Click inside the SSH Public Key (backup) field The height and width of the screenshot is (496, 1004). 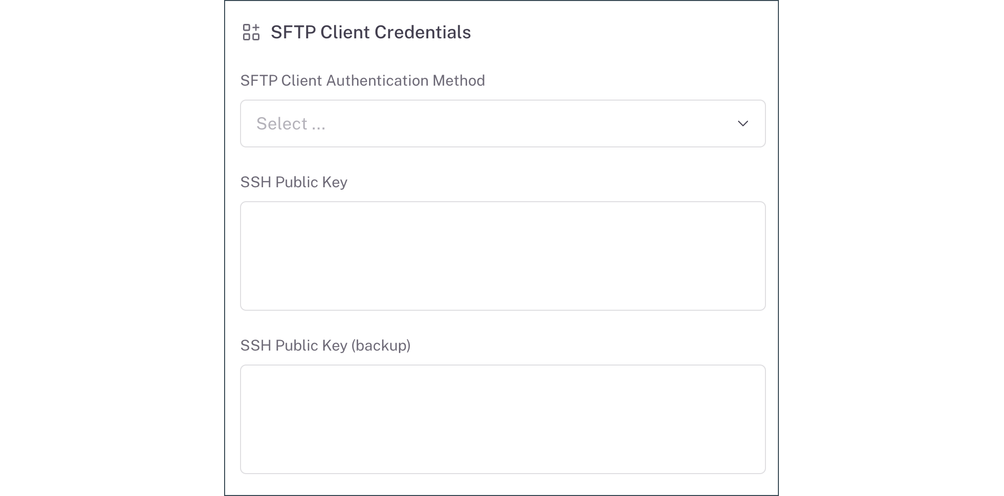pyautogui.click(x=503, y=418)
